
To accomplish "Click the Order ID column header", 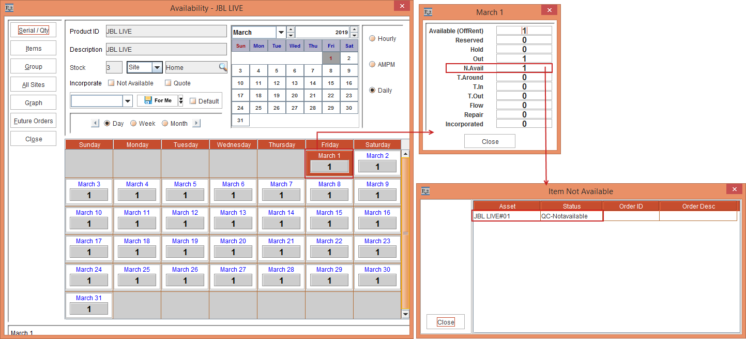I will (x=631, y=206).
